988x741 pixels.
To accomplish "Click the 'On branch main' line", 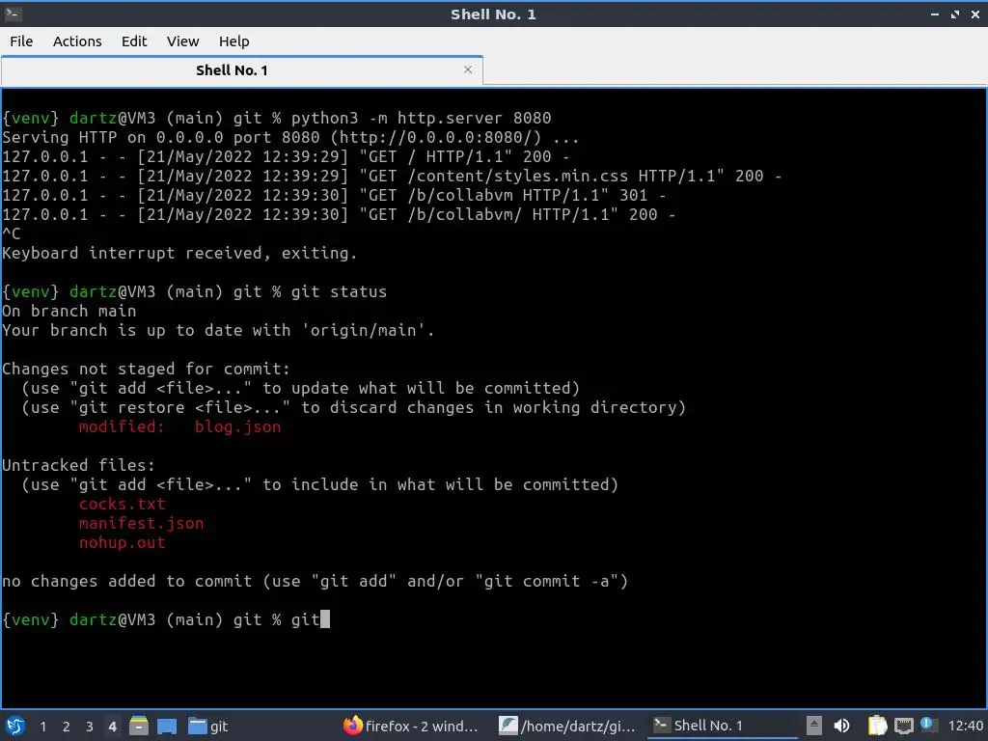I will click(69, 312).
